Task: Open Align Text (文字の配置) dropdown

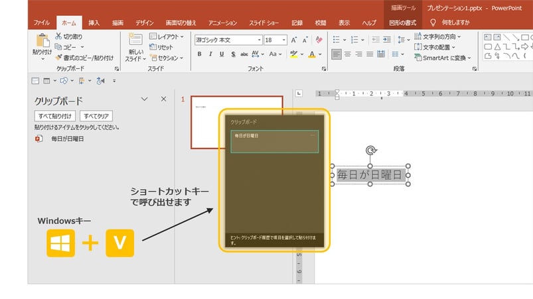Action: click(434, 47)
